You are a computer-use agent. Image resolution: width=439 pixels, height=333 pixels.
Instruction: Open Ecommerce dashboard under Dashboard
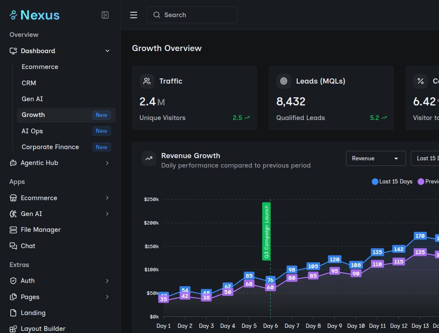click(66, 67)
